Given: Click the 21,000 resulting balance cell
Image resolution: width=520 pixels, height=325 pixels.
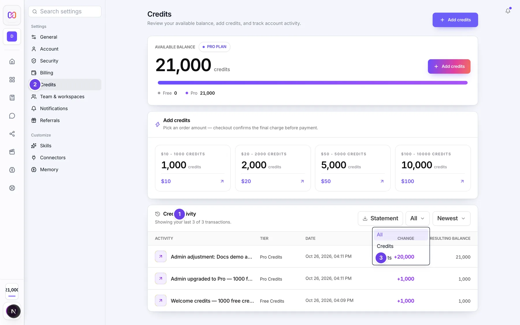Looking at the screenshot, I should (463, 257).
